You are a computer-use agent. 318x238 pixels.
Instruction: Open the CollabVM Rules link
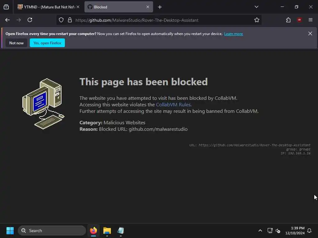coord(173,105)
